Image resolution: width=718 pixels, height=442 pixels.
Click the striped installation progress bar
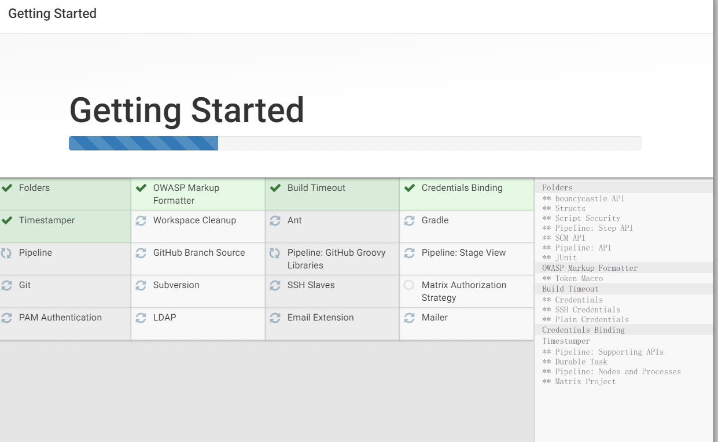coord(143,143)
